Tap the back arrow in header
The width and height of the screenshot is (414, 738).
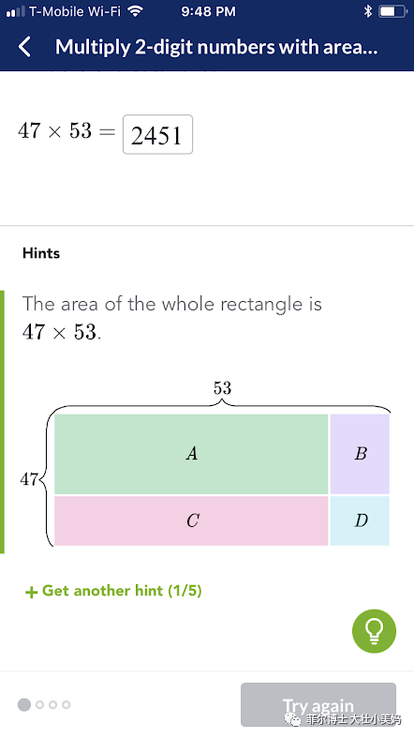point(25,47)
